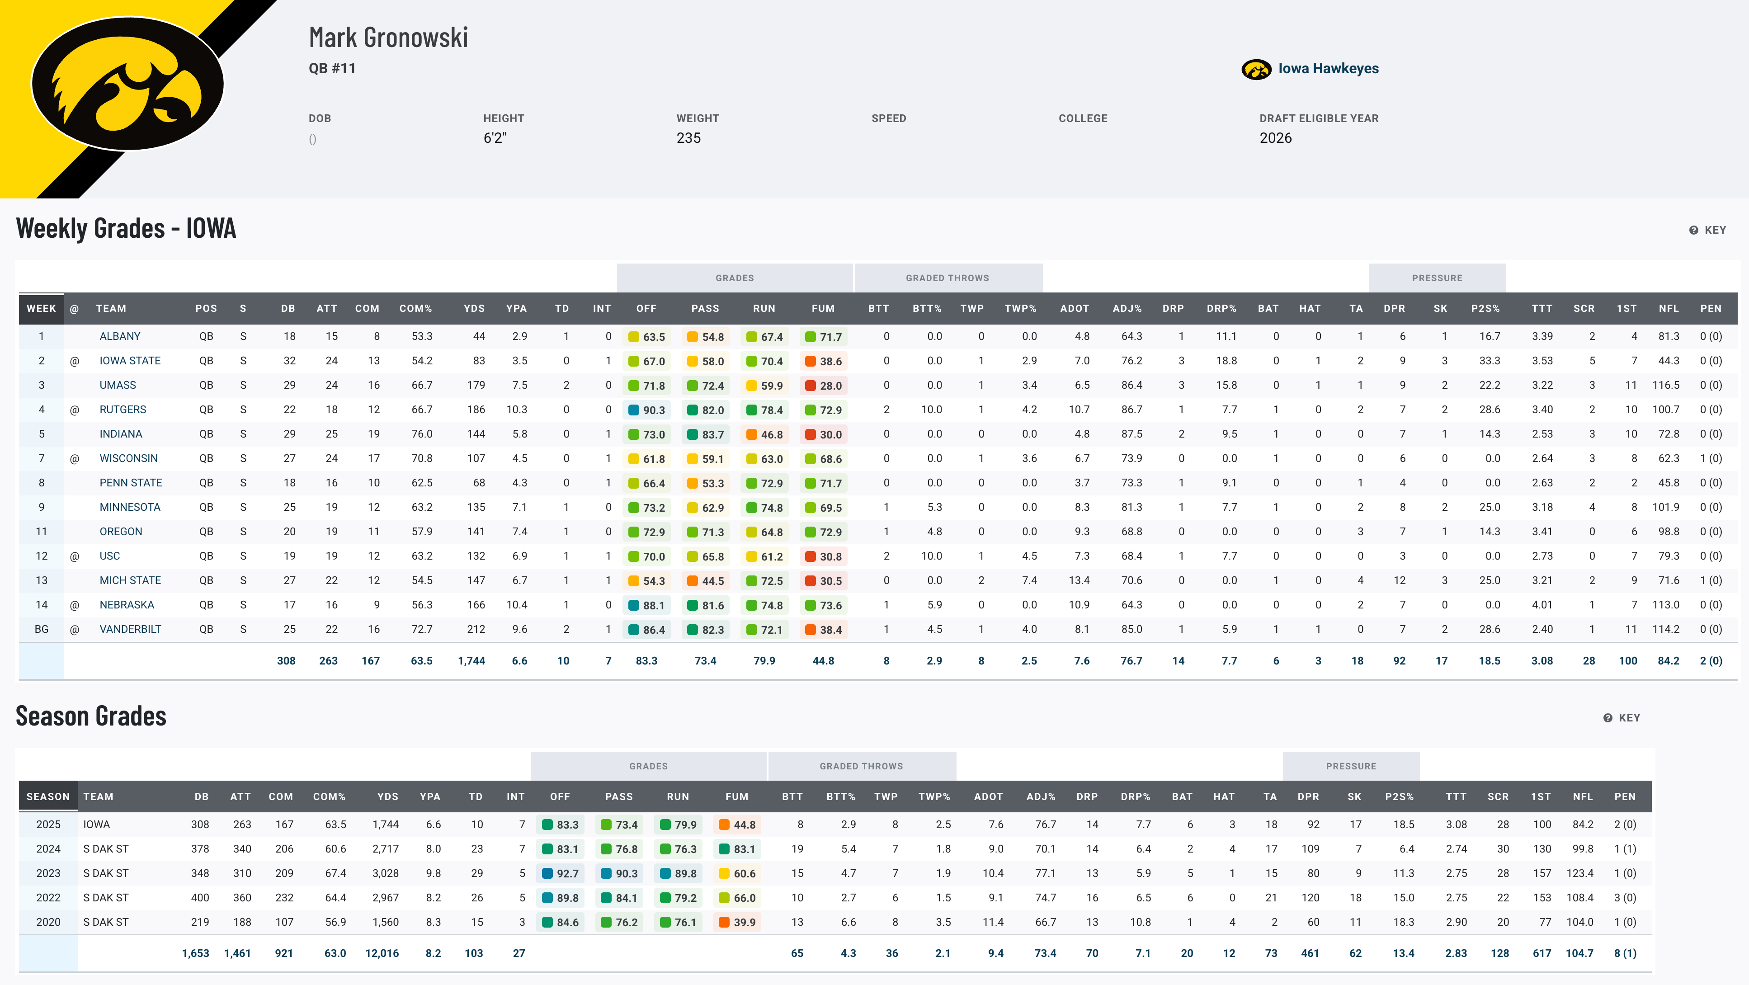Screen dimensions: 1749x985
Task: Click the small Hawkeyes team icon
Action: click(x=1256, y=69)
